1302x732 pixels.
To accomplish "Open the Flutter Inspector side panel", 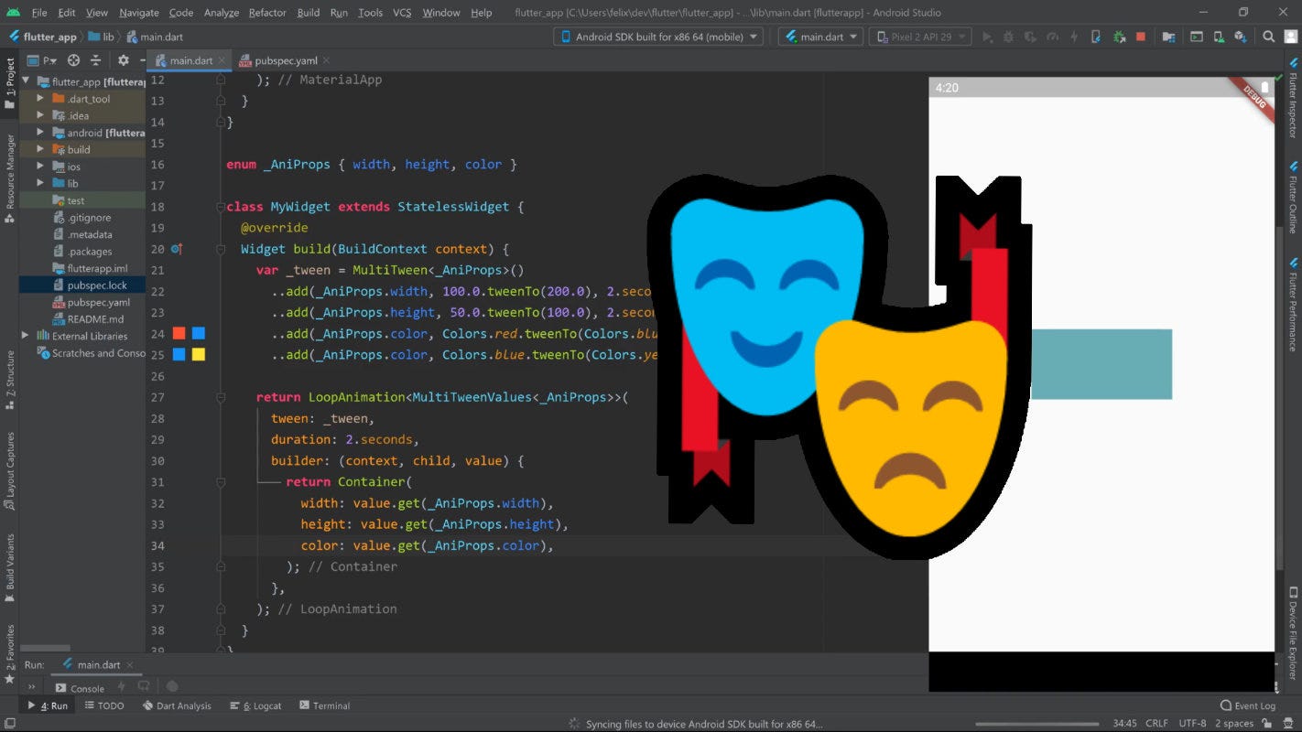I will [x=1292, y=97].
